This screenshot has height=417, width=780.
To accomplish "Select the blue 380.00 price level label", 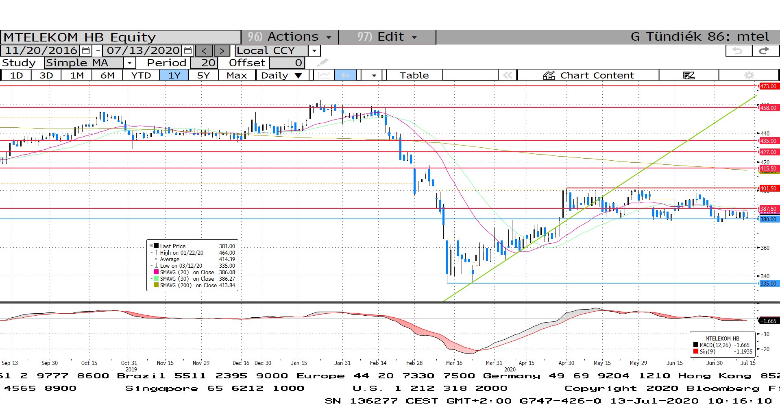I will click(769, 219).
